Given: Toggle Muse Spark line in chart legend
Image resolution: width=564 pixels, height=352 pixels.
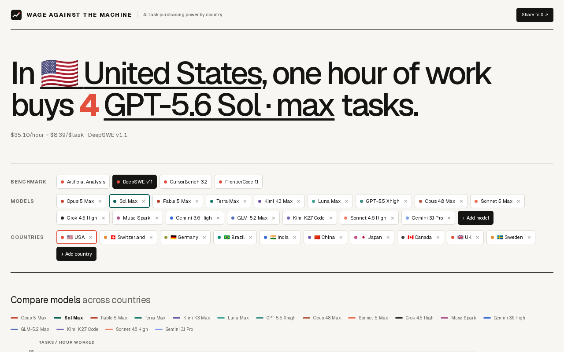Looking at the screenshot, I should pyautogui.click(x=458, y=318).
